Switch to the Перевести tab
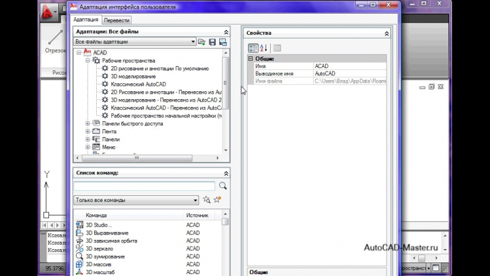This screenshot has height=276, width=490. tap(115, 20)
